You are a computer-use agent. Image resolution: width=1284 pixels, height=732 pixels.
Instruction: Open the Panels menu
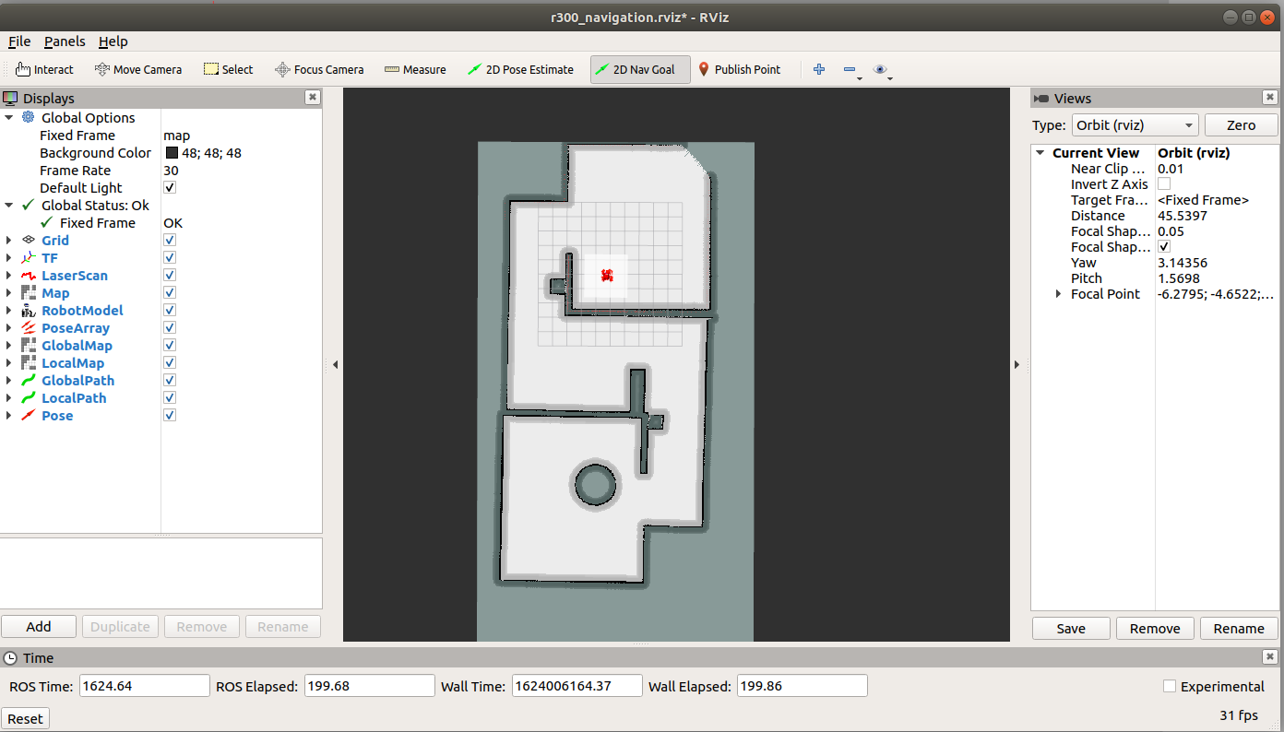coord(65,41)
